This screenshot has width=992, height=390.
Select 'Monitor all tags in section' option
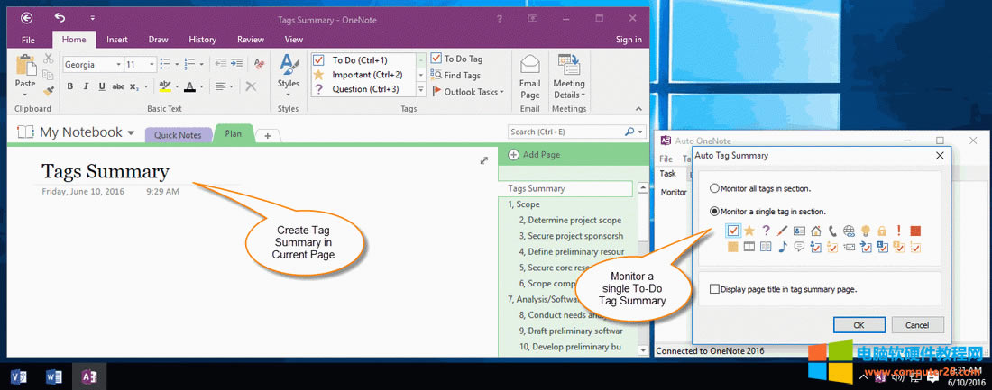715,188
